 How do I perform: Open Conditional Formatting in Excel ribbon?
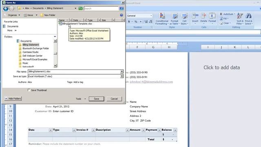(x=162, y=19)
